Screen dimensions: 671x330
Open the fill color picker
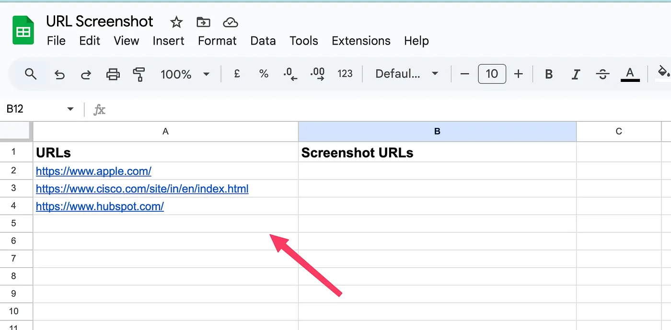click(663, 73)
